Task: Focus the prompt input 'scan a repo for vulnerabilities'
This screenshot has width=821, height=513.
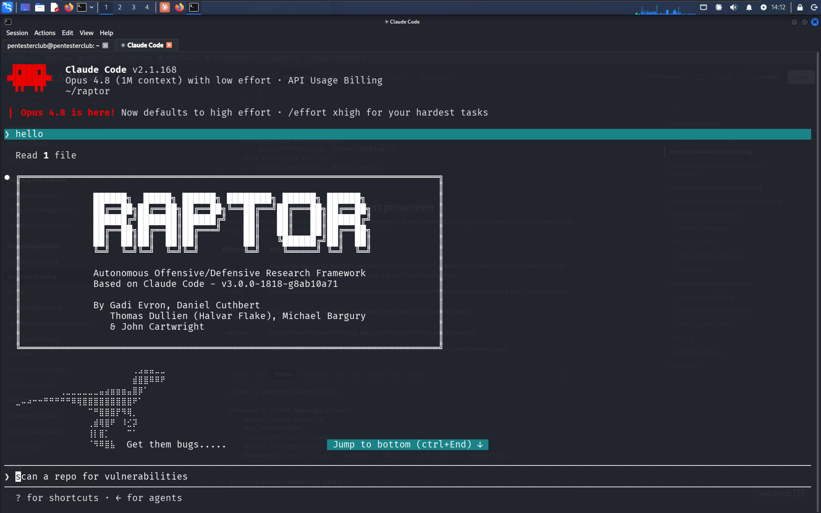Action: tap(408, 476)
